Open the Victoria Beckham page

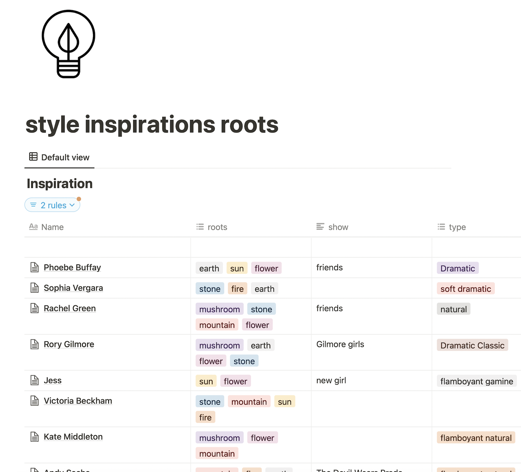[78, 401]
